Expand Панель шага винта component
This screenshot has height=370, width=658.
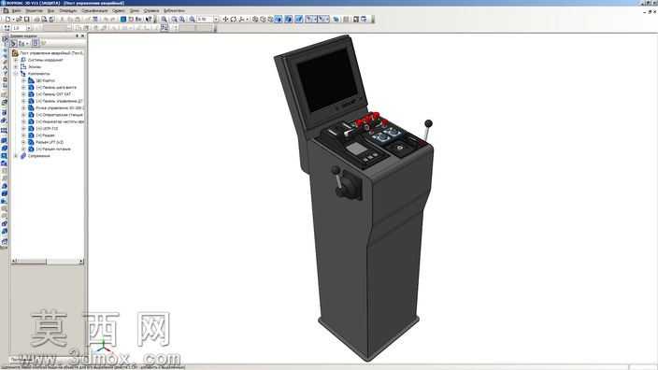click(x=23, y=87)
